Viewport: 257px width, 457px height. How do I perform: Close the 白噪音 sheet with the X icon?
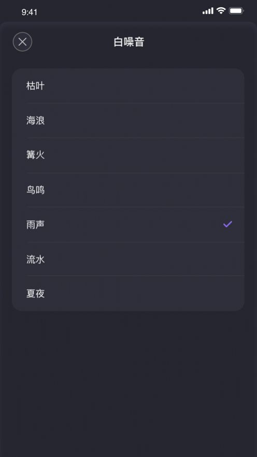tap(22, 42)
